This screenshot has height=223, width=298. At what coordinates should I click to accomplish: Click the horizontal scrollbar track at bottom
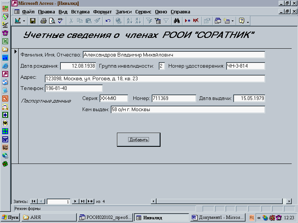pyautogui.click(x=223, y=201)
